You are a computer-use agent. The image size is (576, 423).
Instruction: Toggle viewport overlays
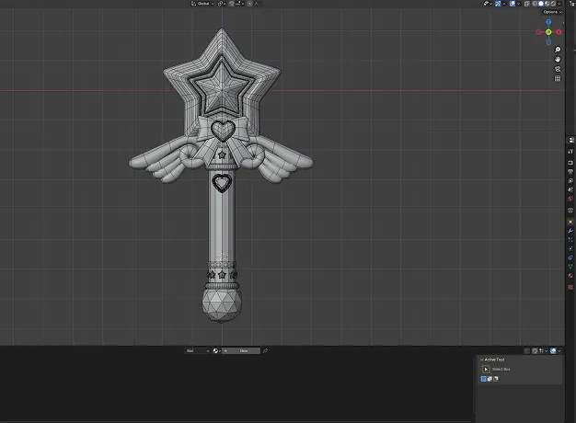click(513, 4)
